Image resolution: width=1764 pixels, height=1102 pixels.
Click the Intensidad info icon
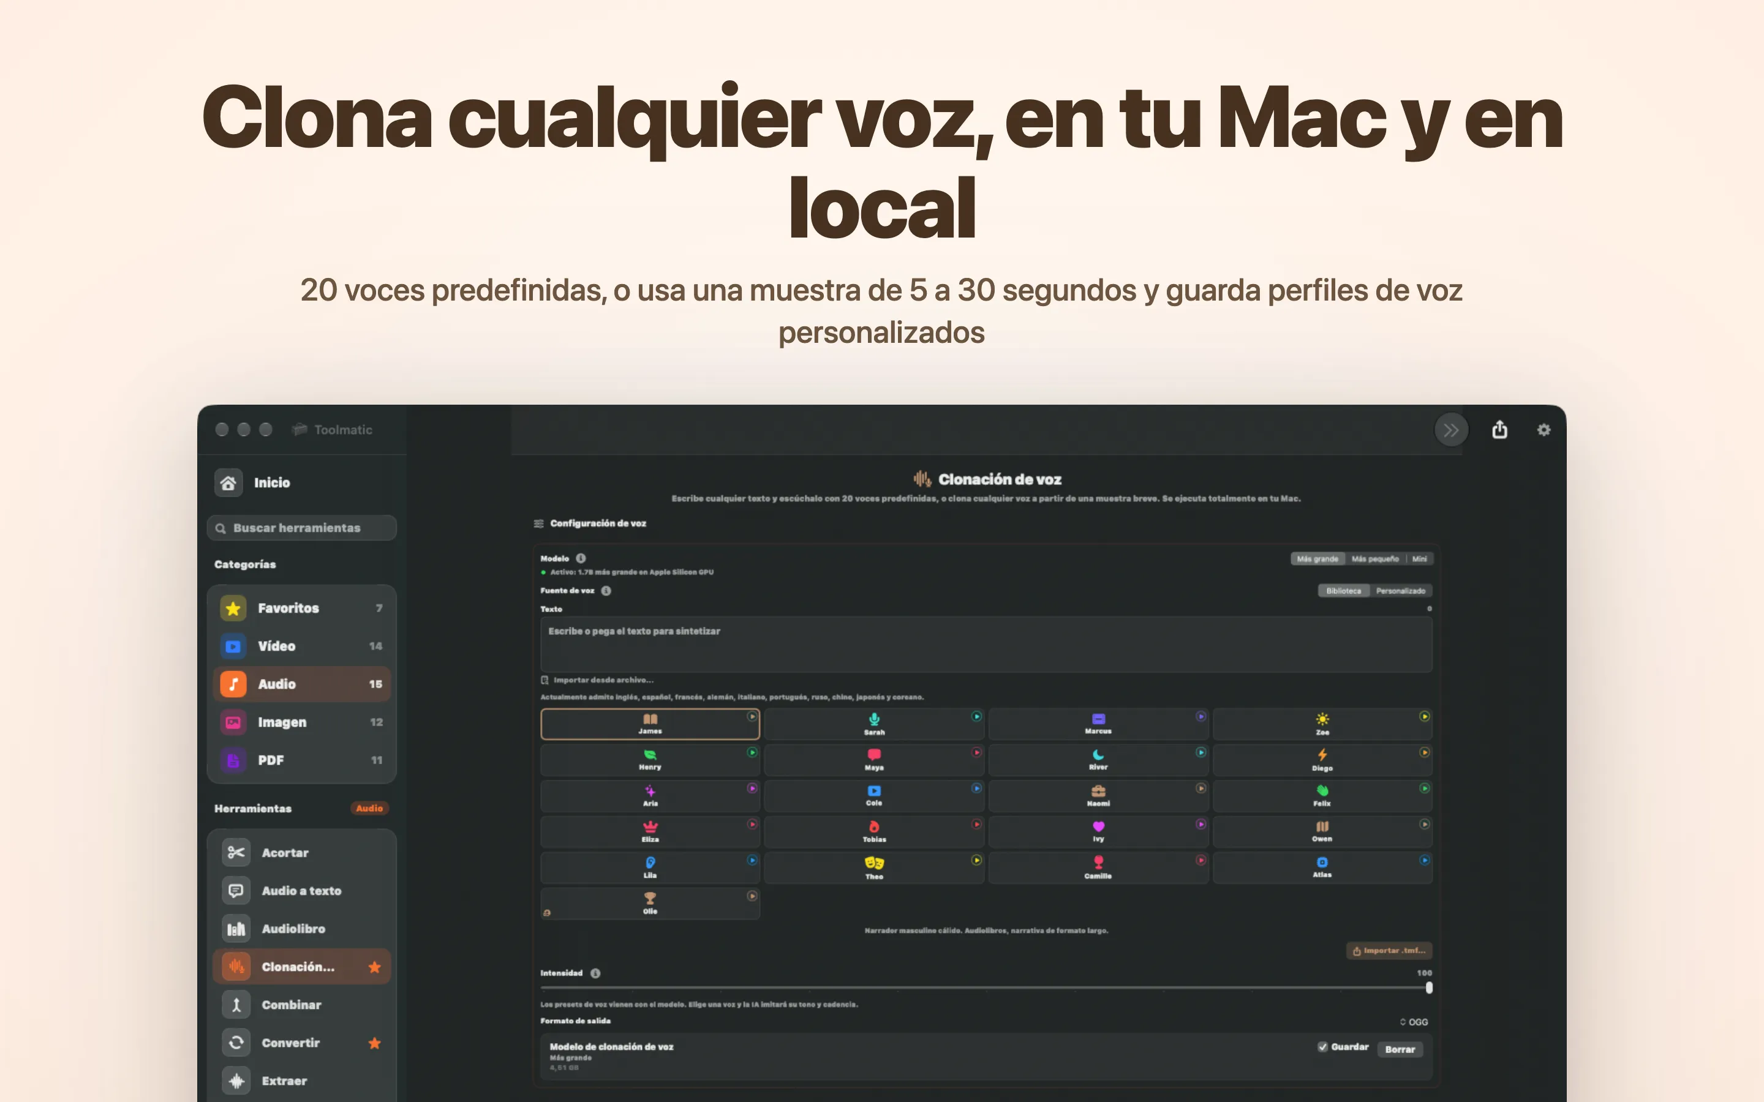(x=595, y=973)
